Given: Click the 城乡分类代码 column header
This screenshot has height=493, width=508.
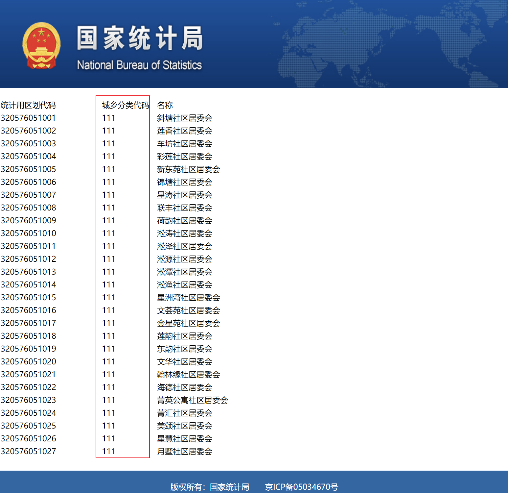Looking at the screenshot, I should 126,105.
